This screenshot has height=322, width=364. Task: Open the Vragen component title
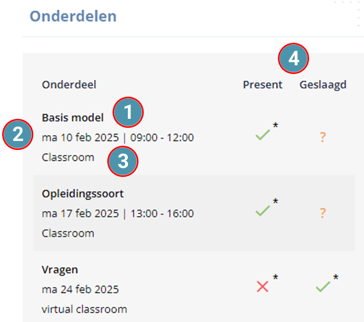(x=60, y=270)
